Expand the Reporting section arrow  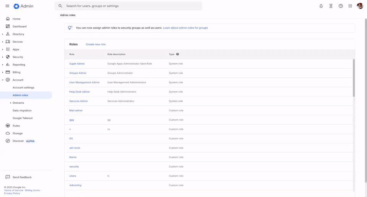[x=3, y=65]
